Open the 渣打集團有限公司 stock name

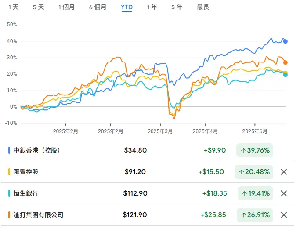pyautogui.click(x=39, y=215)
